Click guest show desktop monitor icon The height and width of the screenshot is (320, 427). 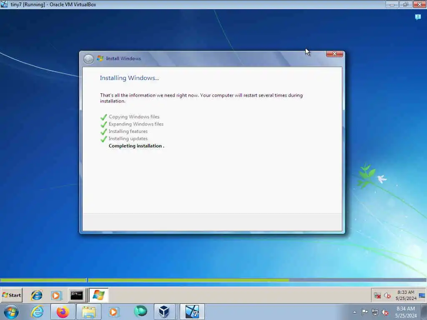pyautogui.click(x=422, y=295)
